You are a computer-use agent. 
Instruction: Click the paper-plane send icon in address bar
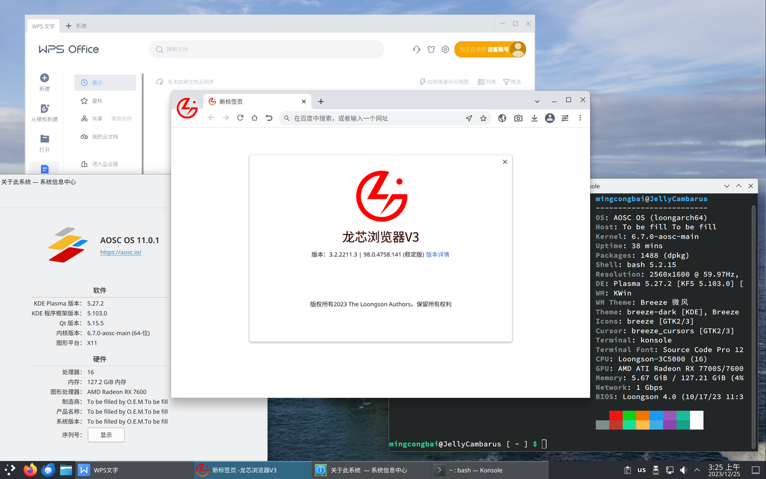(x=469, y=118)
